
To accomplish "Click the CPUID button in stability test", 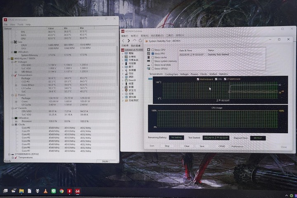I will [x=222, y=146].
